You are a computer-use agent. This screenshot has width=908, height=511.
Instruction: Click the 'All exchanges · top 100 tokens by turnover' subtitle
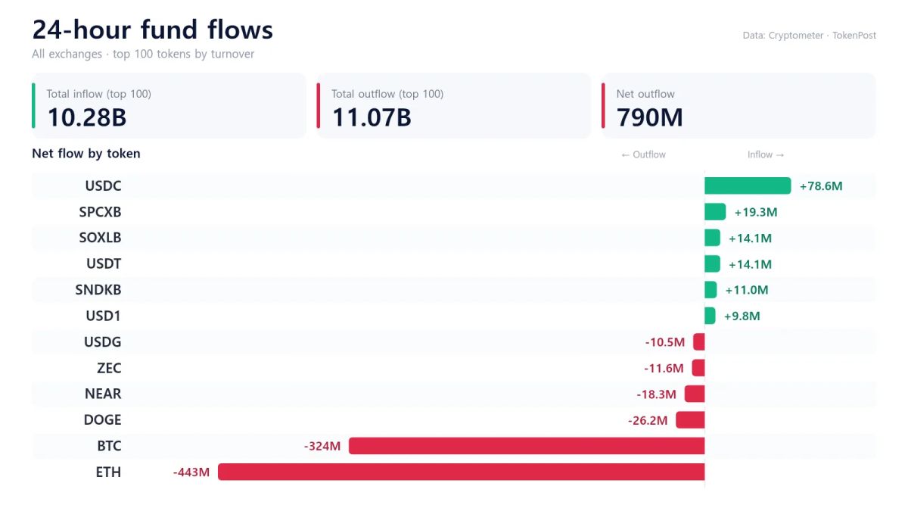(143, 55)
